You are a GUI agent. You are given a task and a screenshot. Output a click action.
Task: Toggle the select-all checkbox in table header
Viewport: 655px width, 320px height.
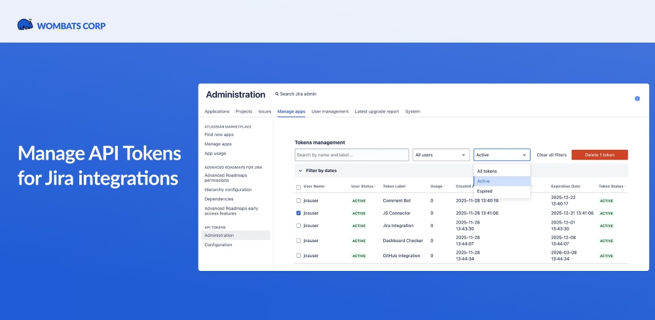298,187
